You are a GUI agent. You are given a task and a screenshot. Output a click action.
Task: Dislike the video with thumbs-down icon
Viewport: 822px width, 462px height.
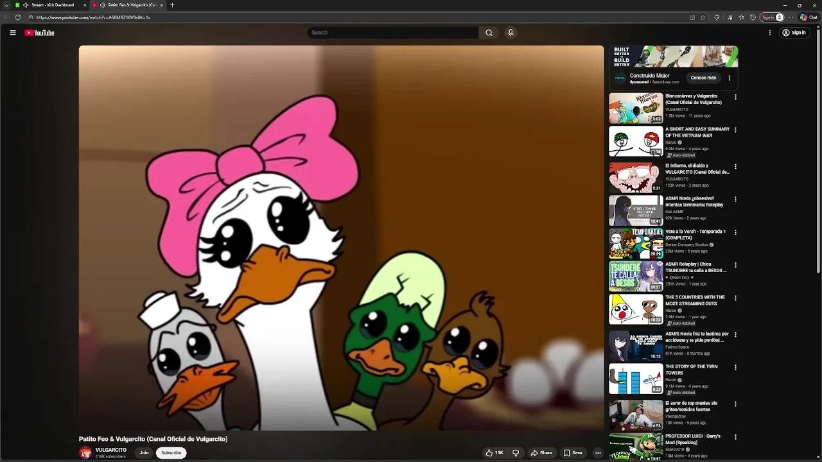coord(516,453)
